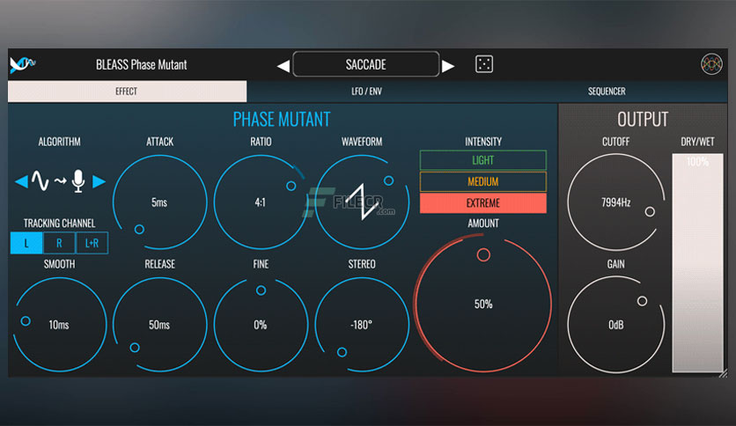Click the BLEASS logo icon at top left
The height and width of the screenshot is (426, 736).
coord(23,64)
